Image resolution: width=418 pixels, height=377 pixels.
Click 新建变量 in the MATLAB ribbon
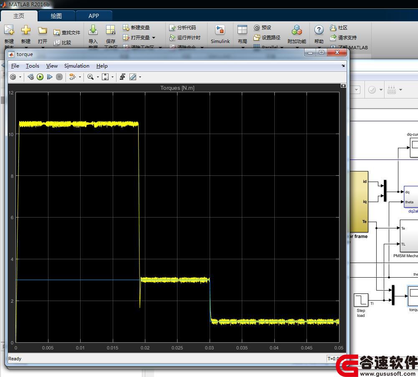(x=136, y=28)
